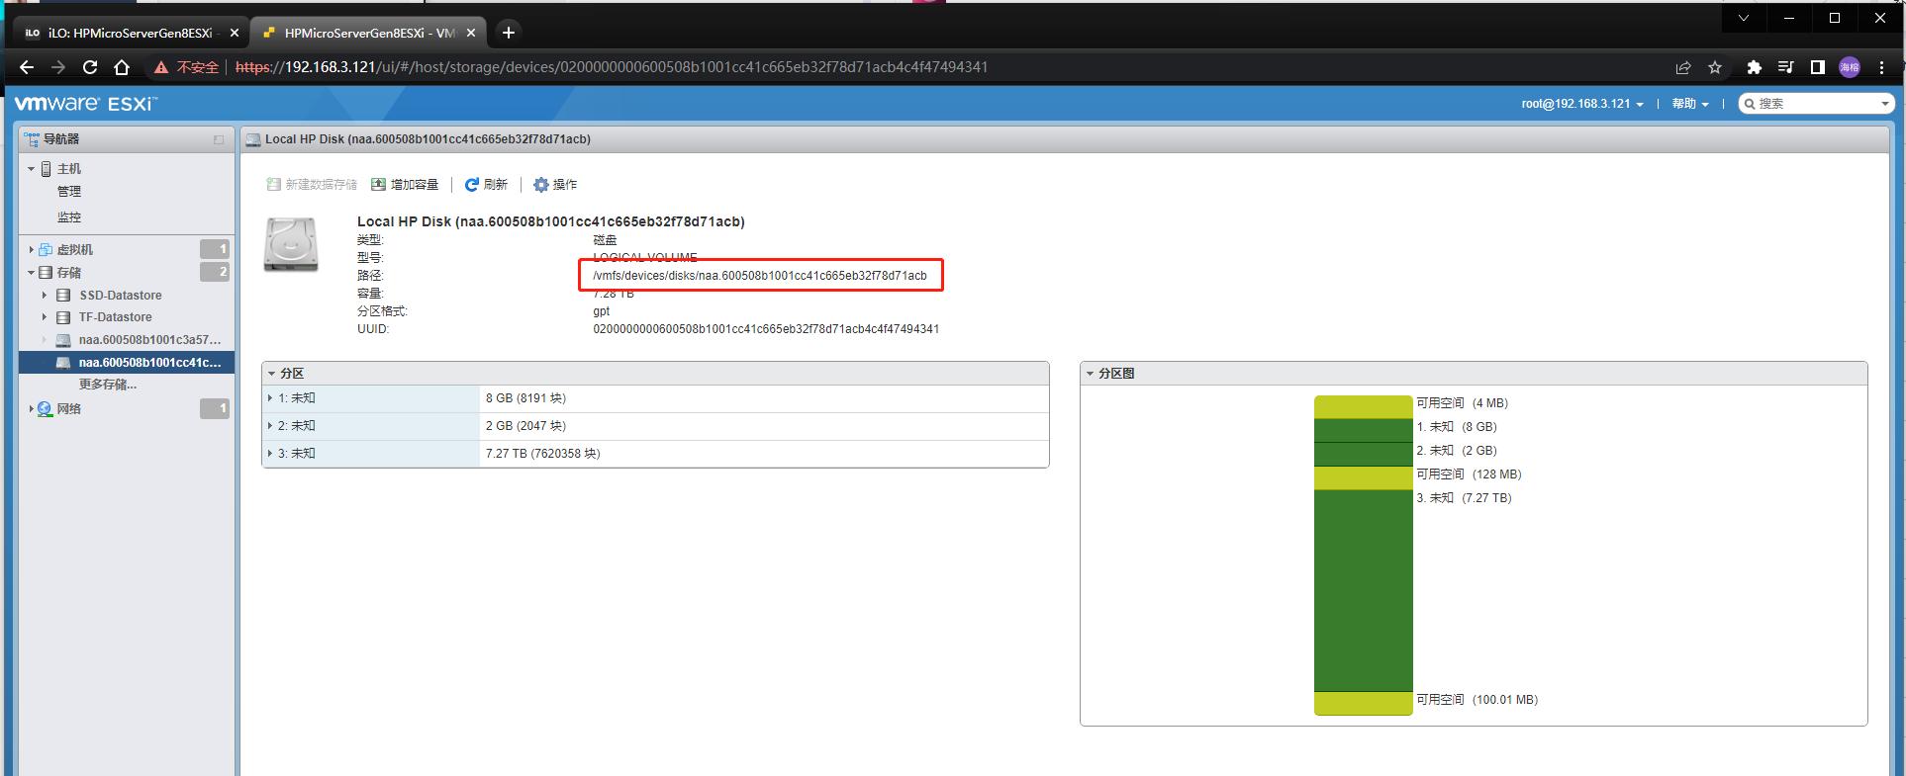Open the browser extensions puzzle icon
This screenshot has width=1906, height=776.
(1754, 67)
